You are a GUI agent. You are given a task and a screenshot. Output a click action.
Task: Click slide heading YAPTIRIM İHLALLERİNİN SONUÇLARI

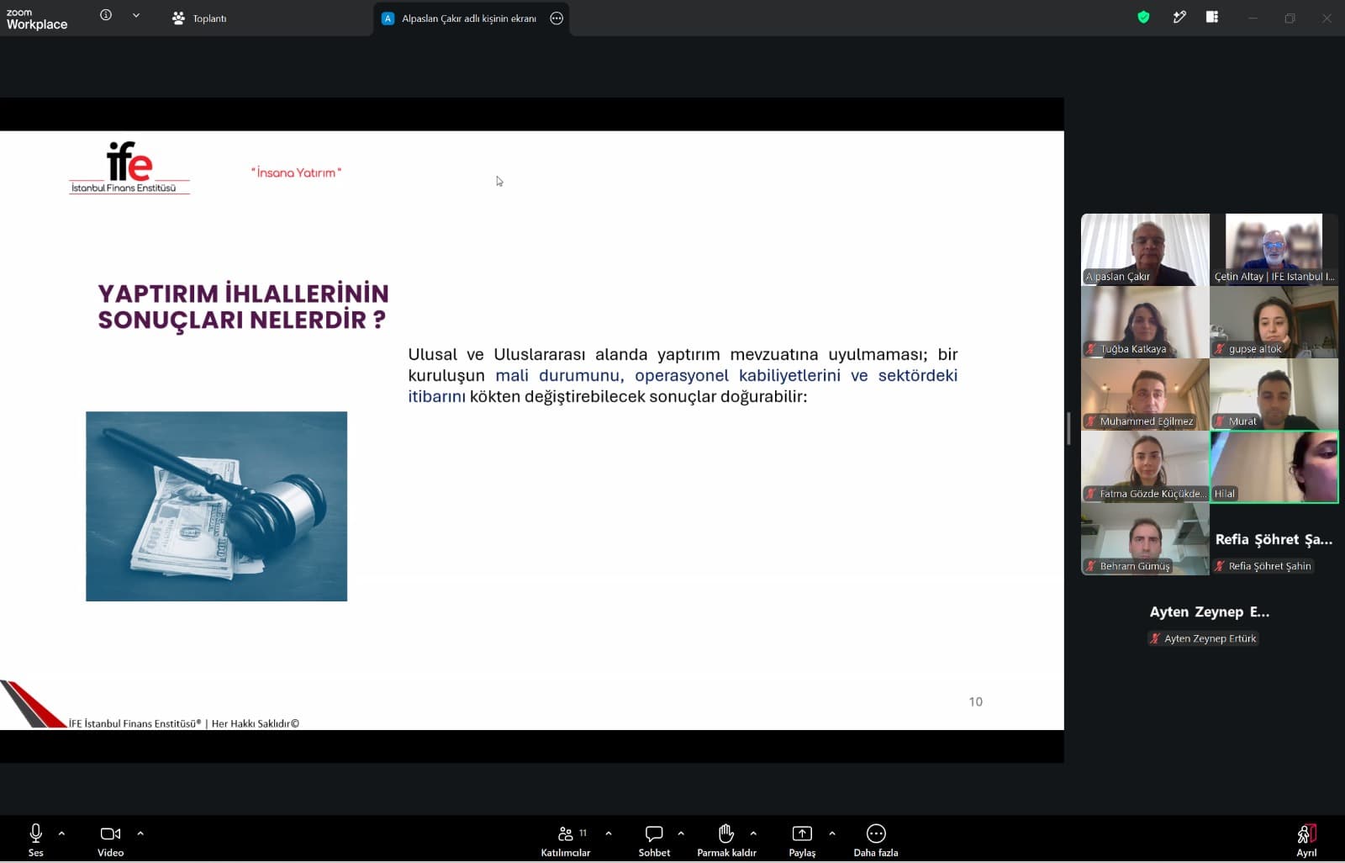pos(243,307)
